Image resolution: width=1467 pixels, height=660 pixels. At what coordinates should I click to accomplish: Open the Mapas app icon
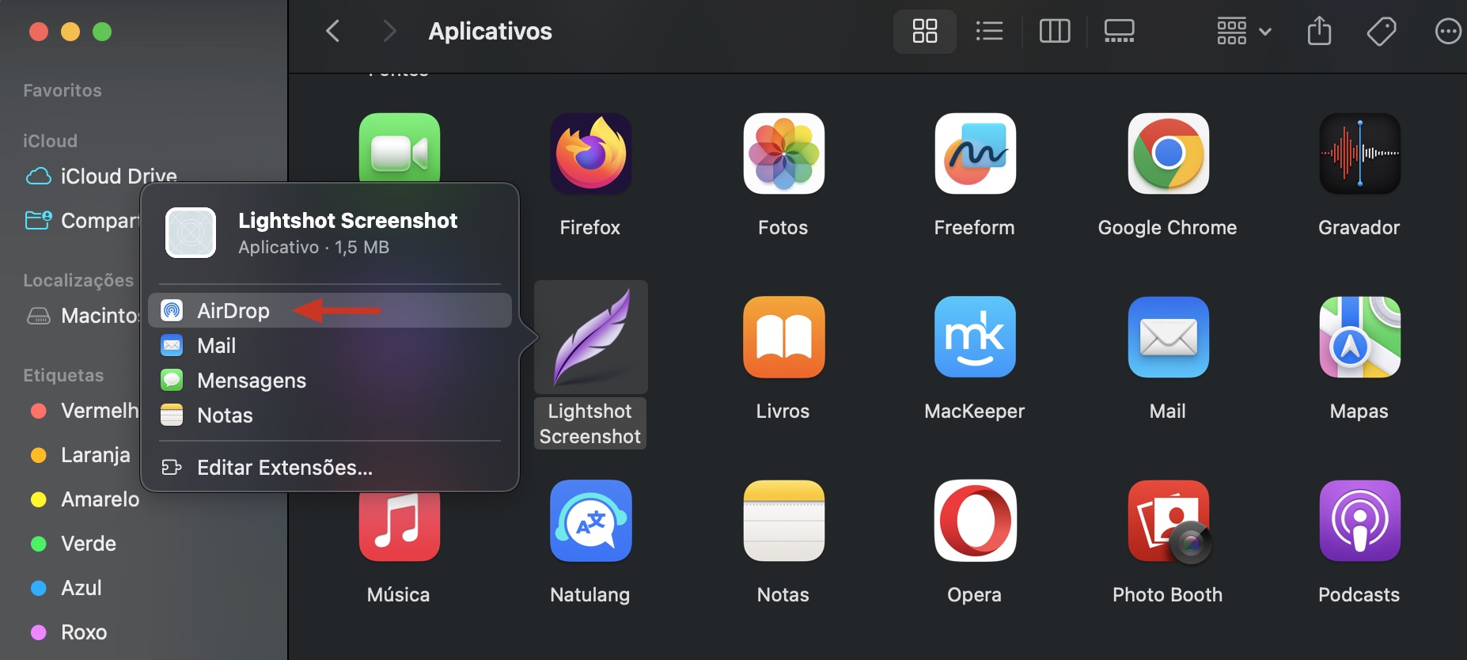[1360, 337]
